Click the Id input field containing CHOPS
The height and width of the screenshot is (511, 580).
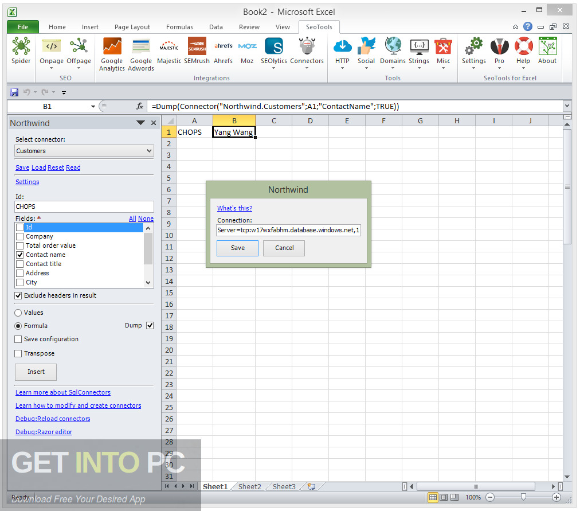point(84,206)
